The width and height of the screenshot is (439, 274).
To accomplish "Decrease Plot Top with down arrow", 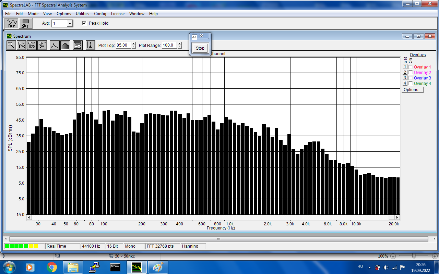I will coord(133,47).
